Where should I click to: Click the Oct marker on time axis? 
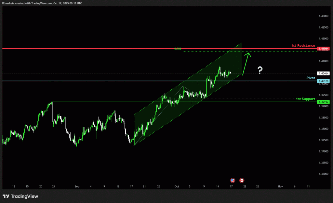point(177,186)
